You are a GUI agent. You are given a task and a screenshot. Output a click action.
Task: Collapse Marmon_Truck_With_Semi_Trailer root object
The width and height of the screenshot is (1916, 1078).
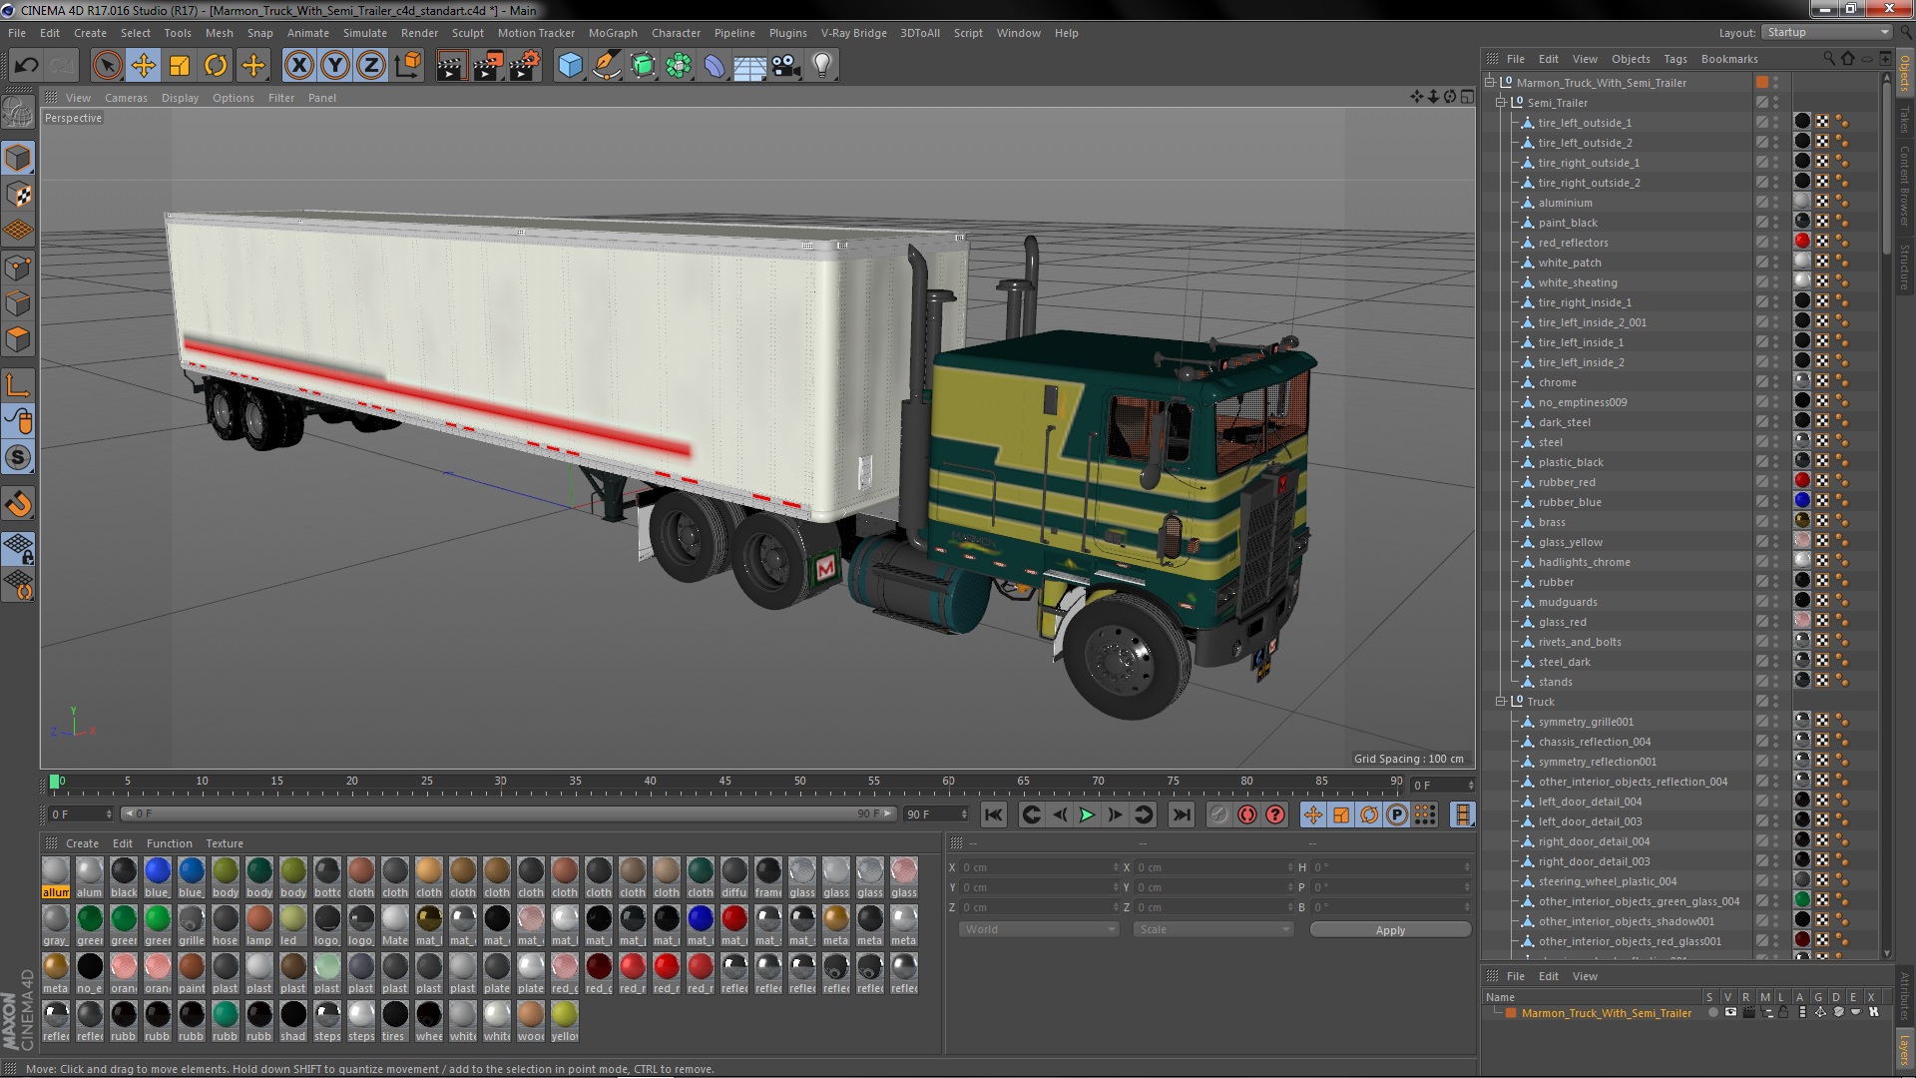(1490, 83)
